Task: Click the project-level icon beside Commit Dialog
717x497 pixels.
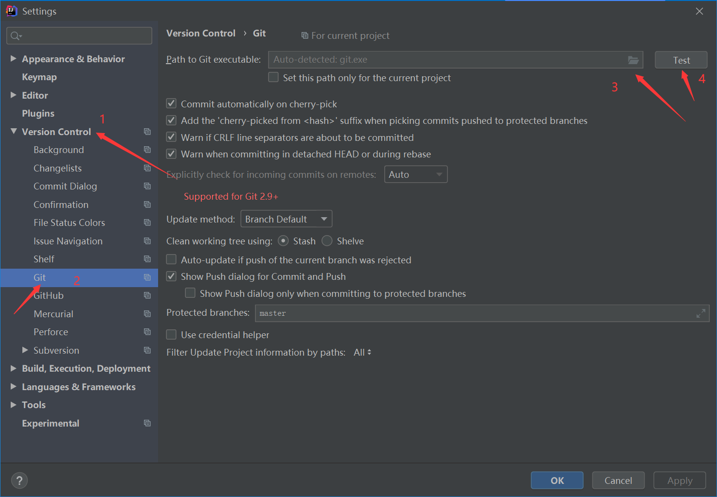Action: click(x=147, y=186)
